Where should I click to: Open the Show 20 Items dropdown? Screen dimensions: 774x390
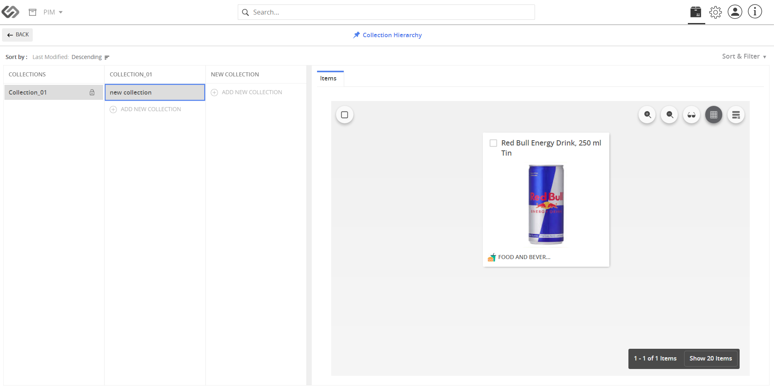tap(711, 358)
